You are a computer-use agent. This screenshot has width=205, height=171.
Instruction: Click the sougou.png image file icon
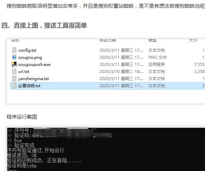pyautogui.click(x=14, y=57)
